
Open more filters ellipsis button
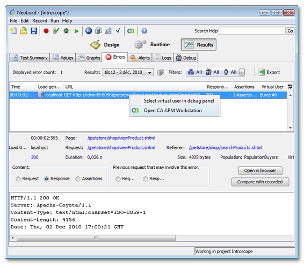242,72
